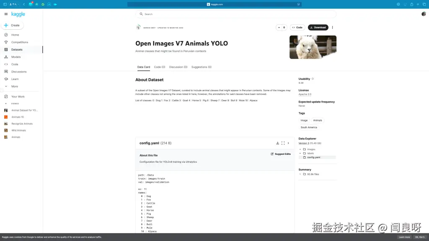Viewport: 429px width, 241px height.
Task: Open the profile avatar at top right
Action: [424, 14]
